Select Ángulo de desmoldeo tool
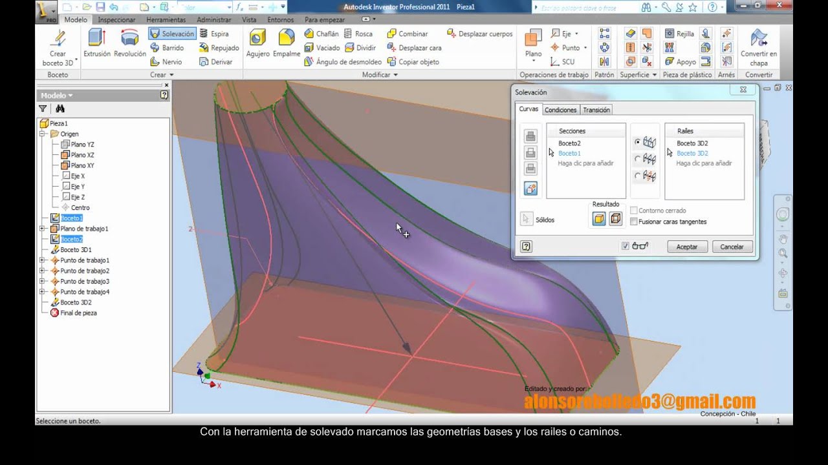Viewport: 828px width, 465px height. pyautogui.click(x=342, y=62)
